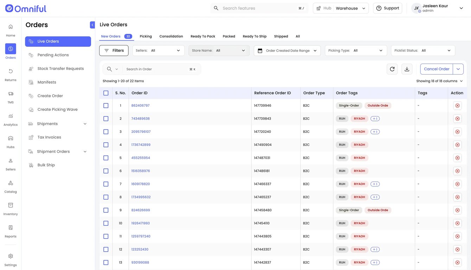This screenshot has width=471, height=270.
Task: Open Settings gear in sidebar
Action: 11,256
